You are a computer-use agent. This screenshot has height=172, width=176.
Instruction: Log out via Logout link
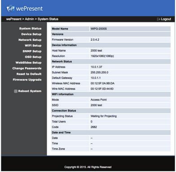(166, 19)
